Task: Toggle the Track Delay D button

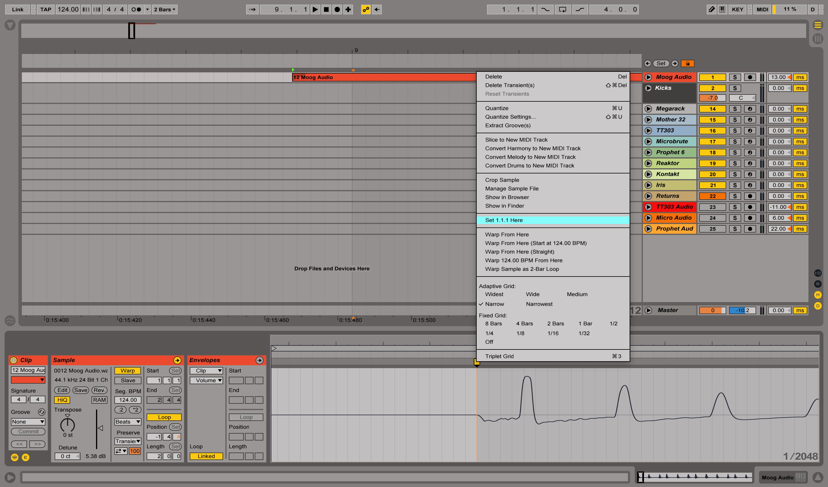Action: 818,306
